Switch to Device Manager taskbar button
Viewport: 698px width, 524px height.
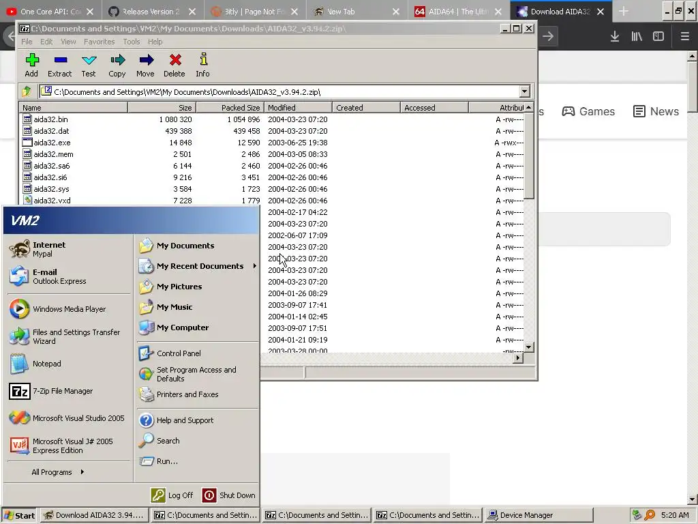(x=540, y=515)
